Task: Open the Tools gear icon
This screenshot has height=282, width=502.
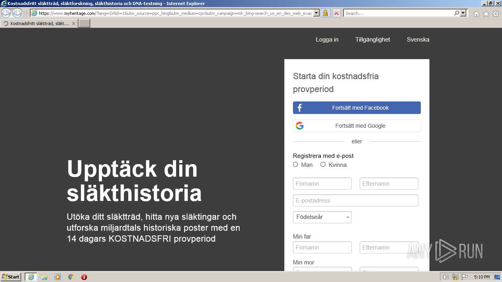Action: tap(496, 14)
